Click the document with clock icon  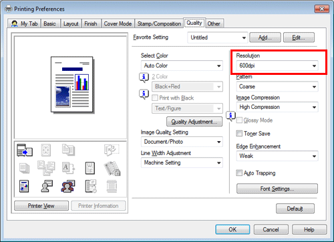91,187
